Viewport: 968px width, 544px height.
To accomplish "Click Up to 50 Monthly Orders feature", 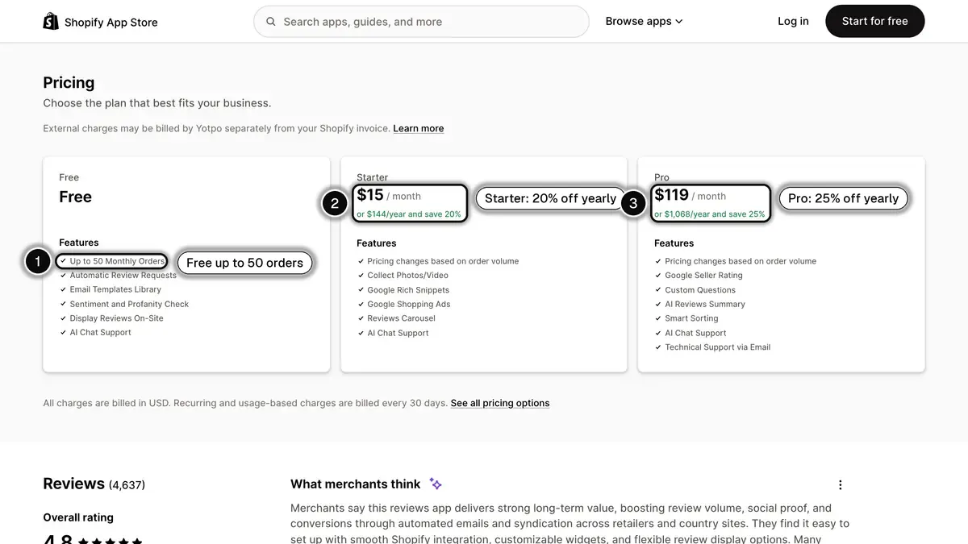I will coord(117,261).
